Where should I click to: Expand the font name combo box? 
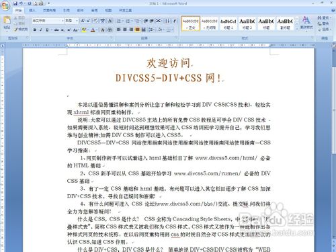coord(62,21)
